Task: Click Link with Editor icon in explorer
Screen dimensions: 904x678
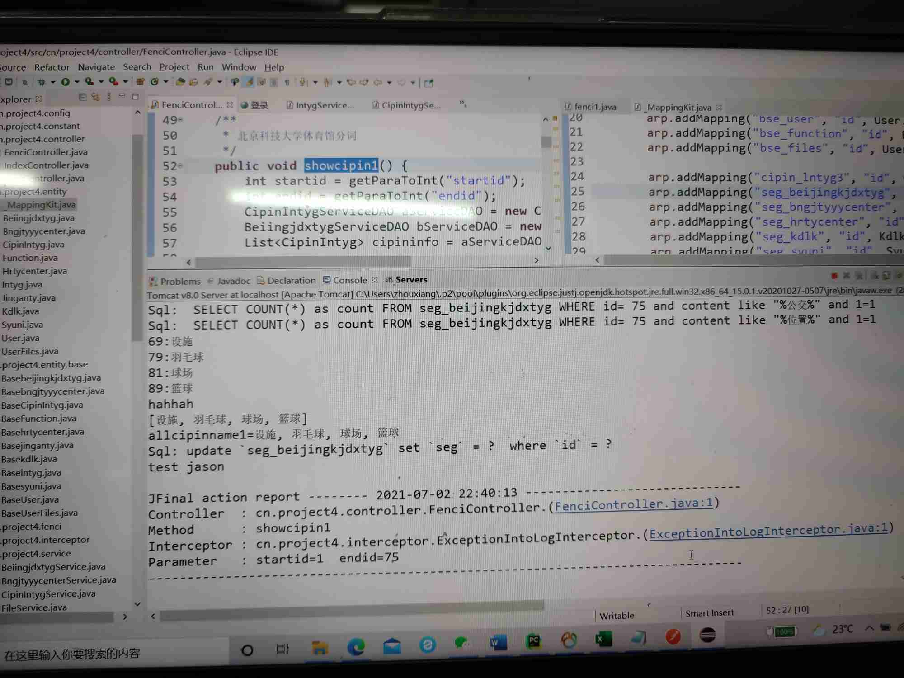Action: [x=95, y=97]
